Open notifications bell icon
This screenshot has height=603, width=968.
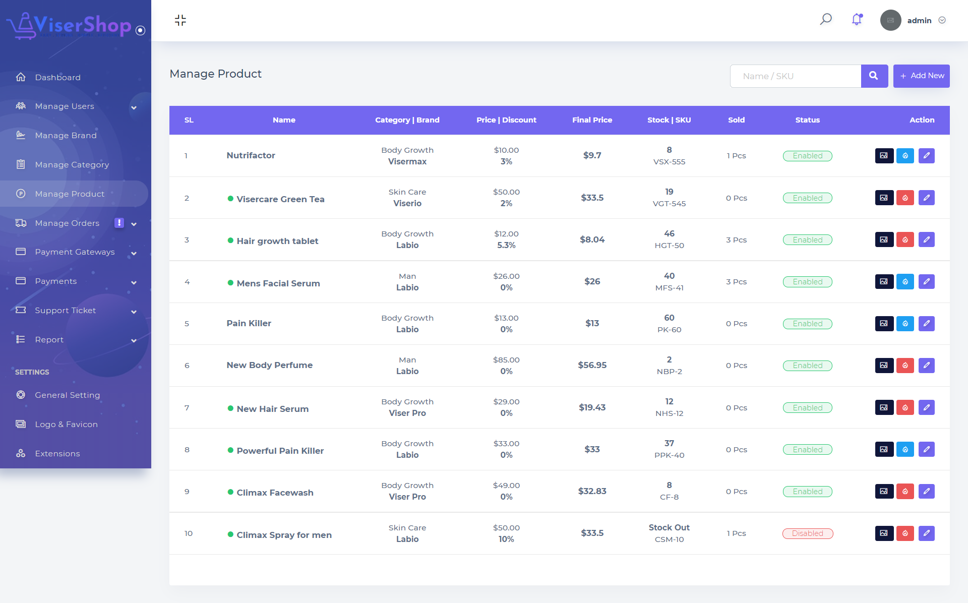857,20
